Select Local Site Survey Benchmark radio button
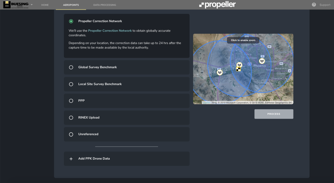 (x=71, y=84)
